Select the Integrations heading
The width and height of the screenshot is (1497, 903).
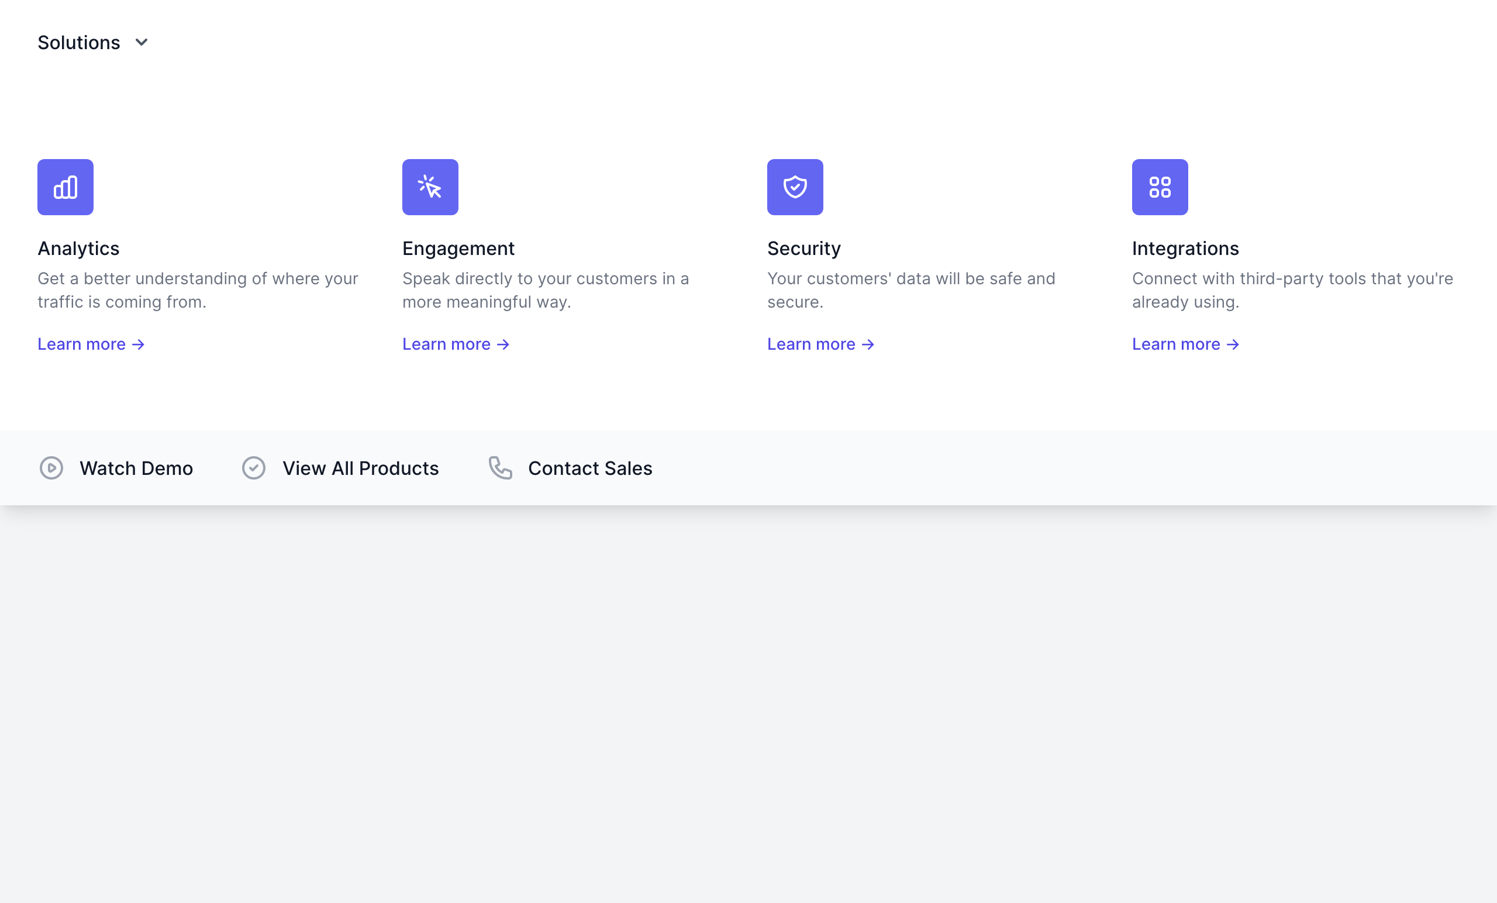coord(1185,249)
